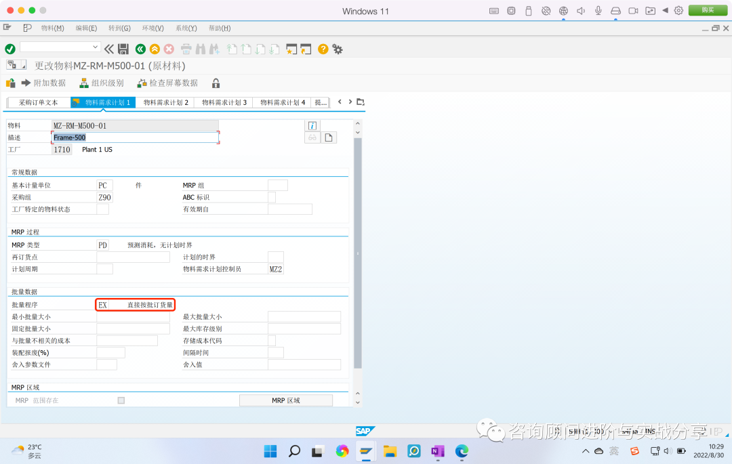Open the 环境(V) menu
This screenshot has width=732, height=464.
(152, 28)
